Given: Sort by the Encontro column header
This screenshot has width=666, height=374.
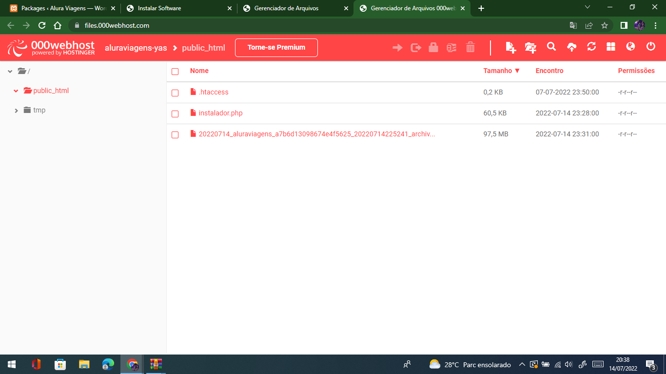Looking at the screenshot, I should click(549, 71).
